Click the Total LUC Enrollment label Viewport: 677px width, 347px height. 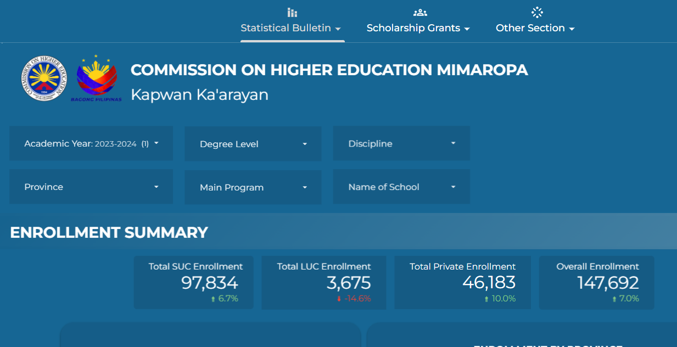(x=324, y=266)
